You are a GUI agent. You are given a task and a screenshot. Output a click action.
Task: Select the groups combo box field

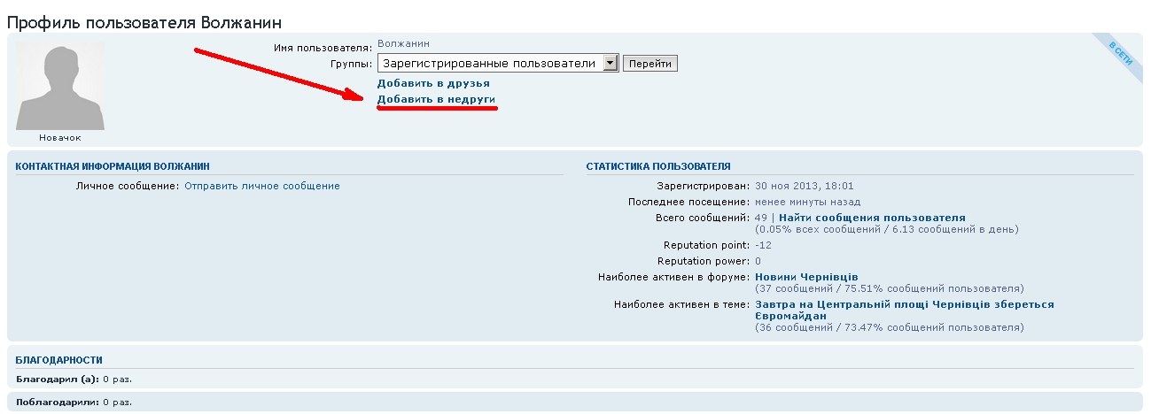[489, 63]
